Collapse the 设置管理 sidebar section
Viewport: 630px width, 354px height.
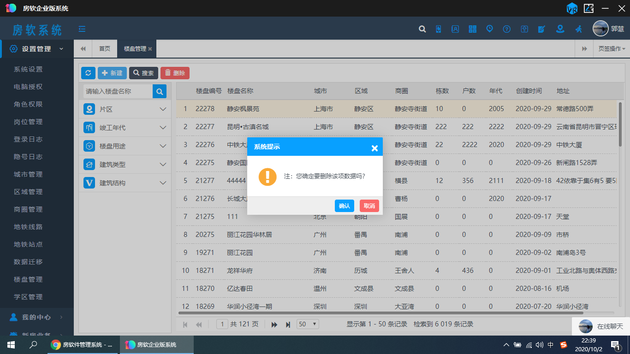pyautogui.click(x=37, y=49)
